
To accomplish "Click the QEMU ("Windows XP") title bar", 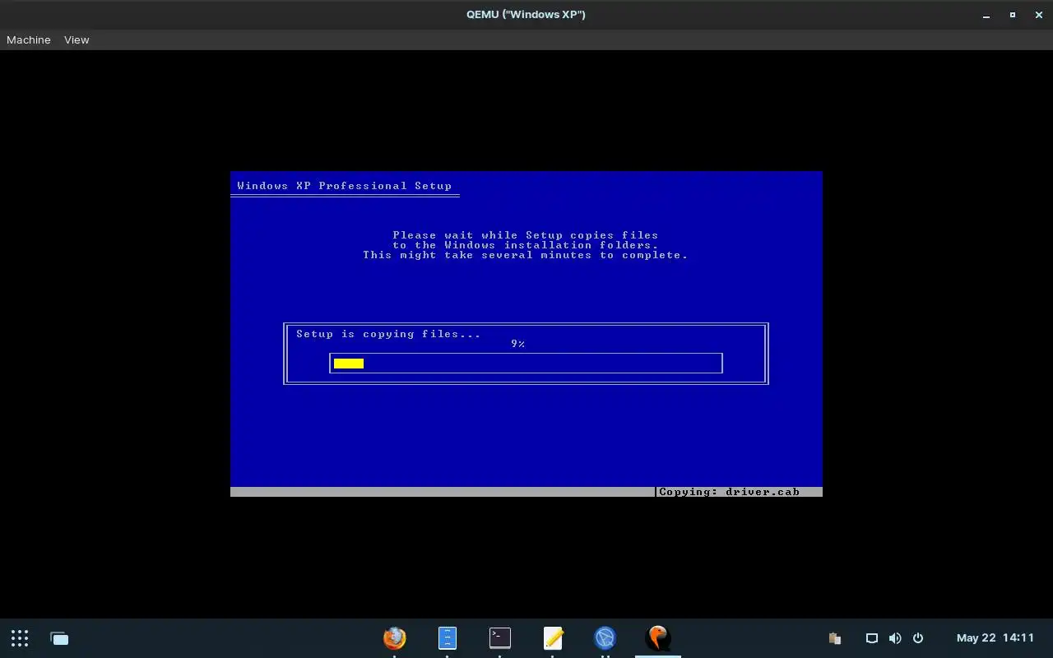I will [x=526, y=15].
